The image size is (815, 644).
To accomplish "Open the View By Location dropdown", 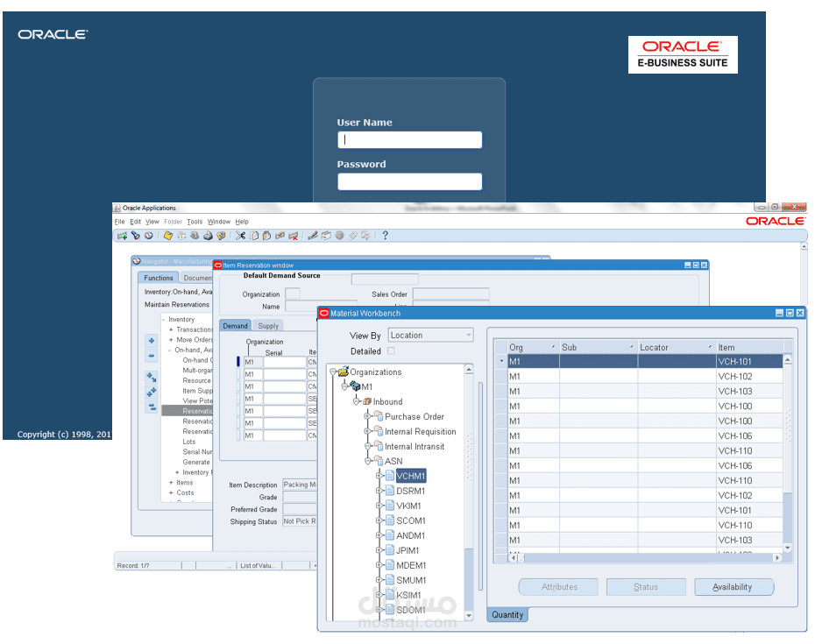I will click(x=431, y=336).
